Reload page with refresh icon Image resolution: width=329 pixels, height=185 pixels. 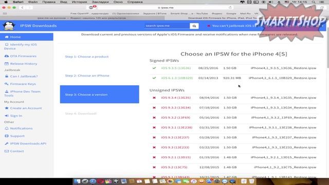click(230, 8)
